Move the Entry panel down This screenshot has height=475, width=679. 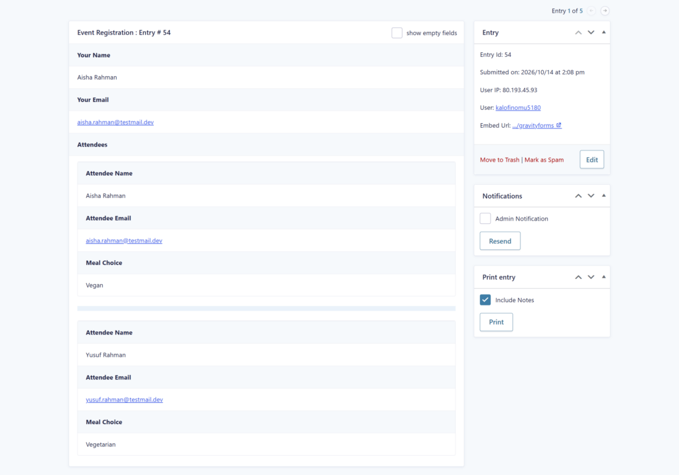591,32
